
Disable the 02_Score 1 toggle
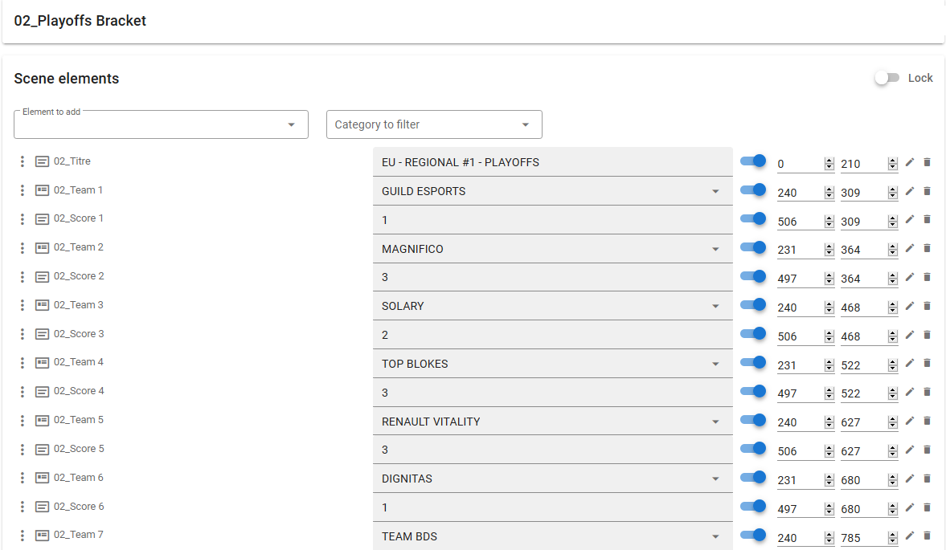753,218
